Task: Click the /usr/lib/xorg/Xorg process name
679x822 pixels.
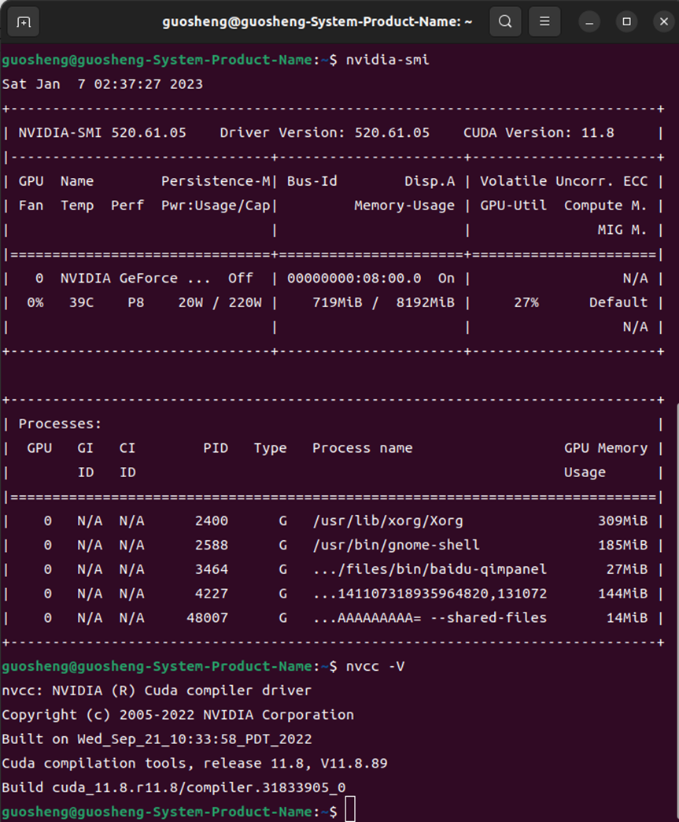Action: (x=388, y=521)
